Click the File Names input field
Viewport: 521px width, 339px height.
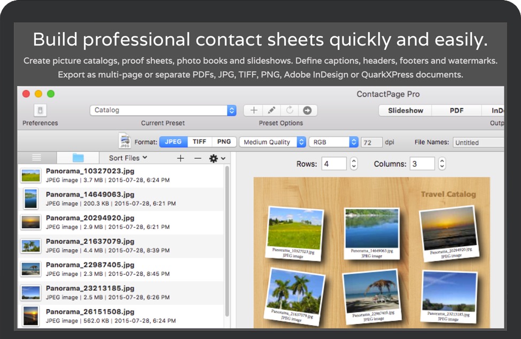(x=478, y=142)
